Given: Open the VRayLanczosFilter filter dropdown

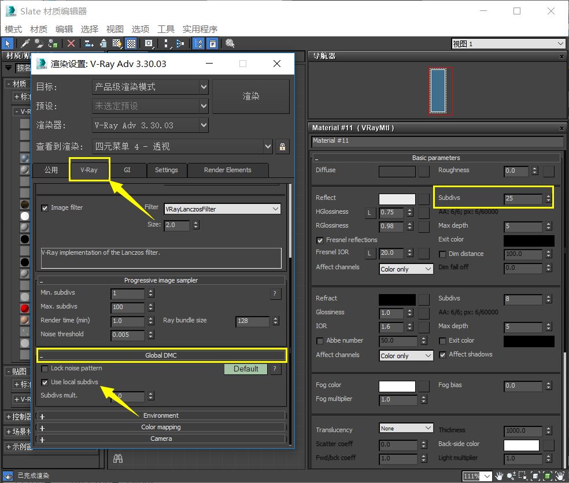Looking at the screenshot, I should click(222, 209).
